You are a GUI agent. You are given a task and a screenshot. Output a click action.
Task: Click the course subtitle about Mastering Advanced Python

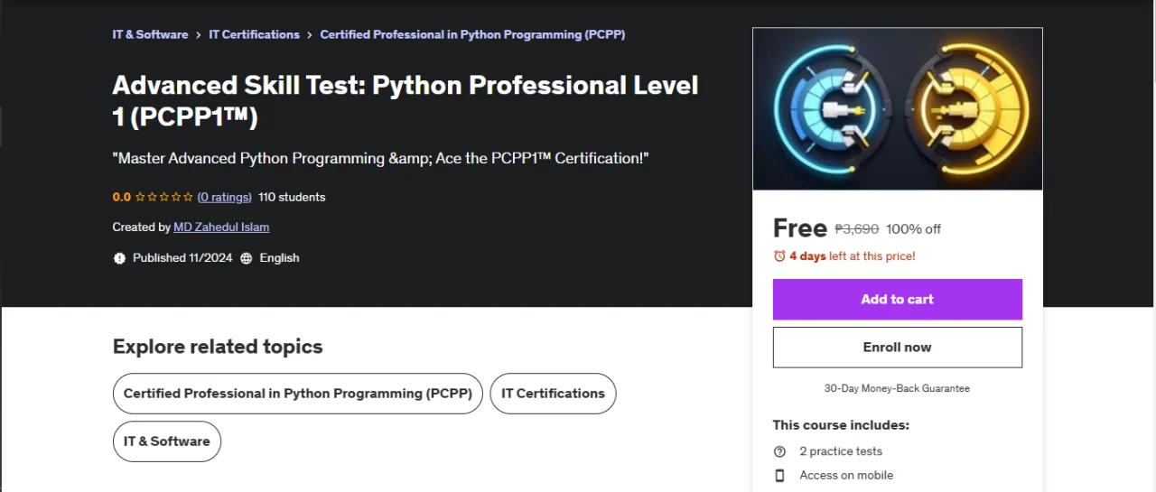(380, 158)
